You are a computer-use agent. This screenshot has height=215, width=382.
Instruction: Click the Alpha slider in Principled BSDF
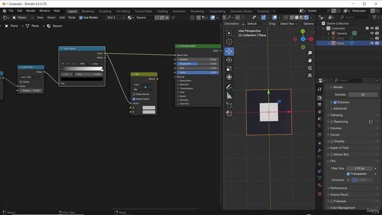coord(198,73)
